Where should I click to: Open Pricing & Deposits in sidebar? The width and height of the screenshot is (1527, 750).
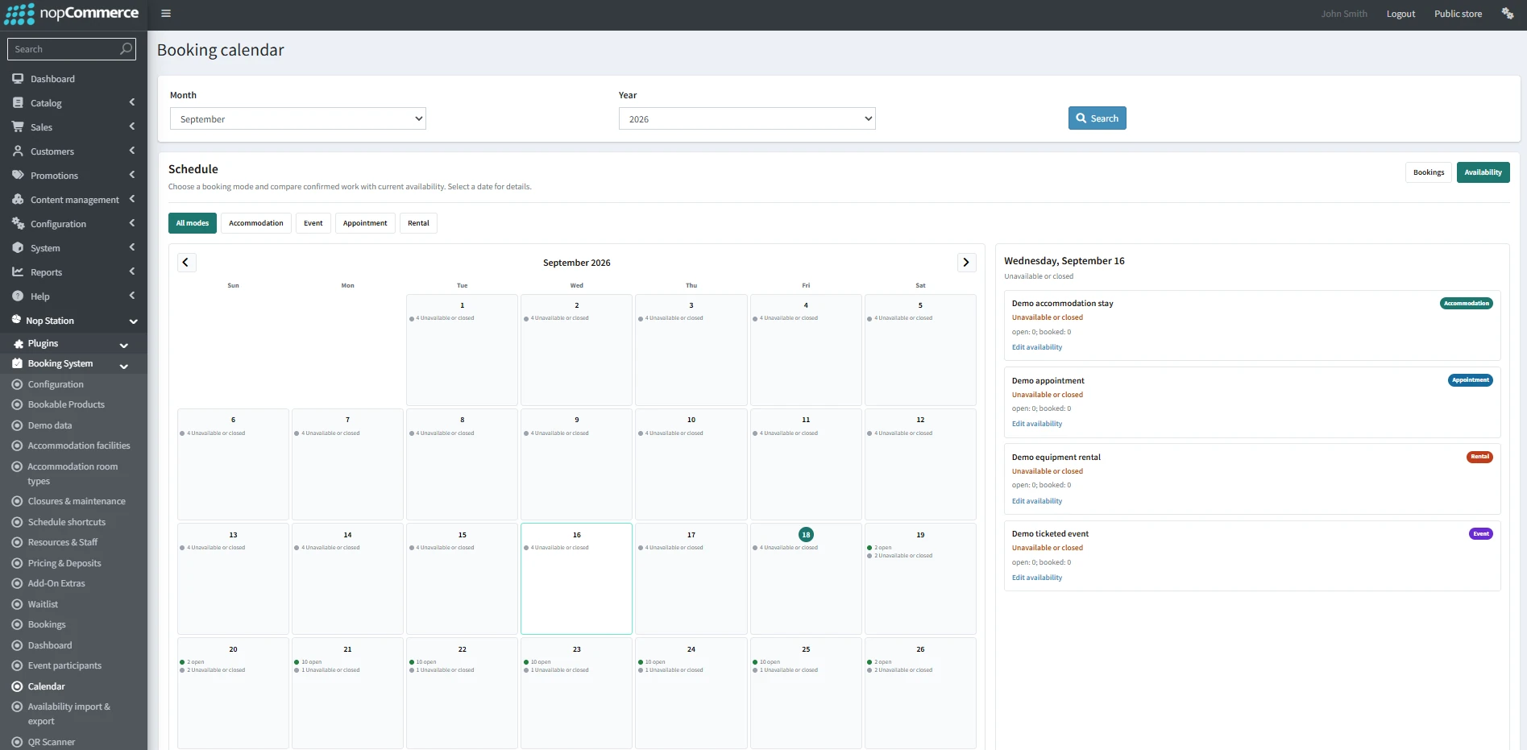[64, 563]
